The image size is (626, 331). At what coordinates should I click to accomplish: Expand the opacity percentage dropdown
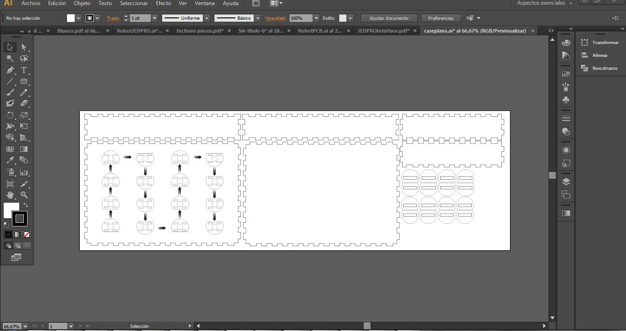coord(316,18)
